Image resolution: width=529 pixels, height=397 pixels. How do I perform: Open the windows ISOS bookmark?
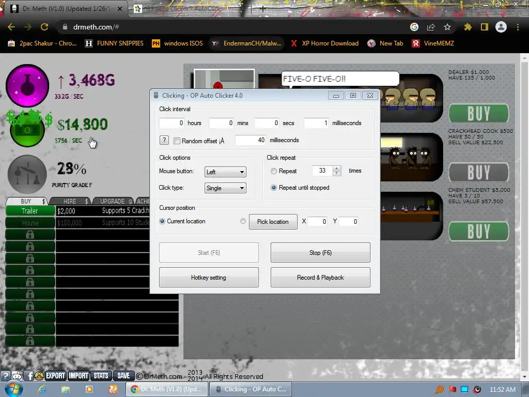point(178,43)
